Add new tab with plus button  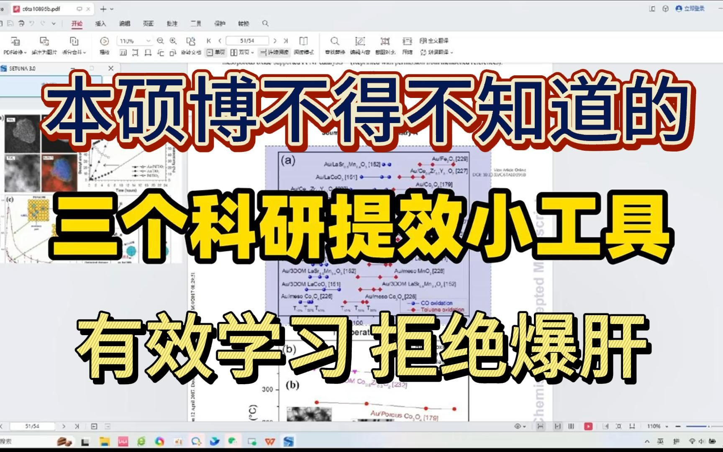click(103, 9)
